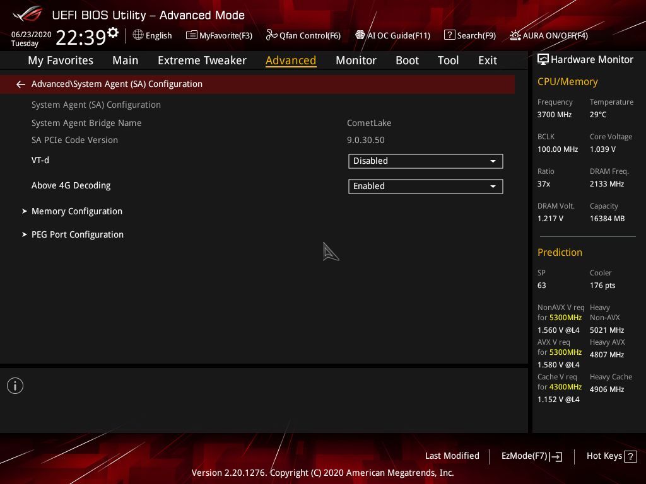This screenshot has width=646, height=484.
Task: Click SA PCIe Code Version row
Action: pyautogui.click(x=74, y=141)
